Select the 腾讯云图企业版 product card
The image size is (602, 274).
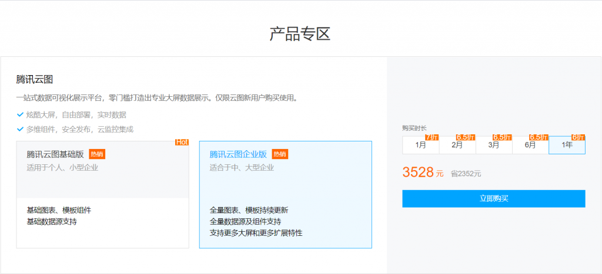(x=285, y=195)
